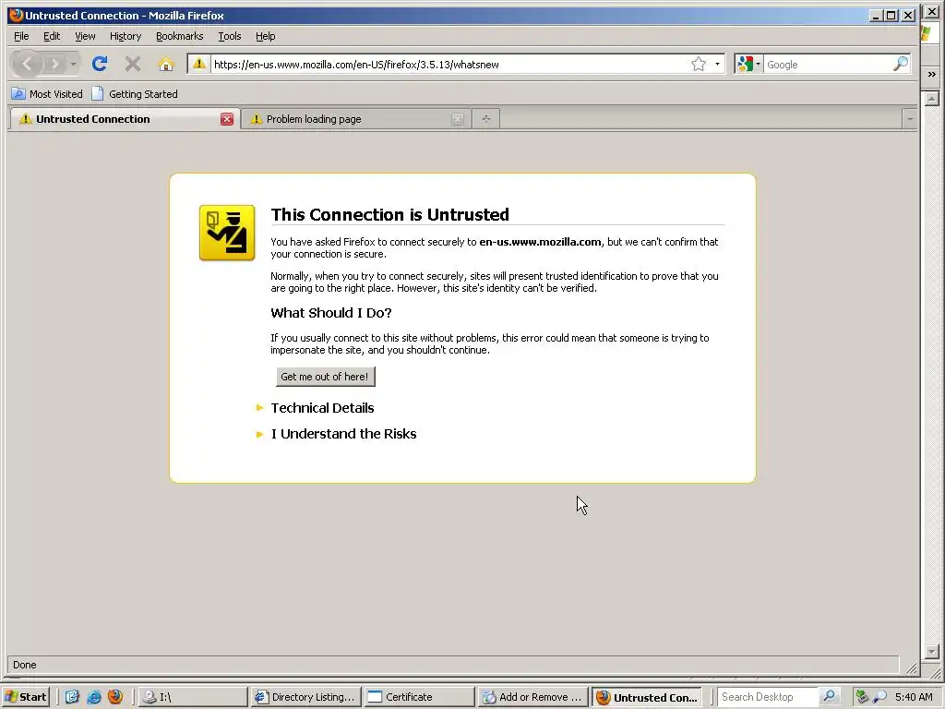Click the Stop loading X icon

133,64
